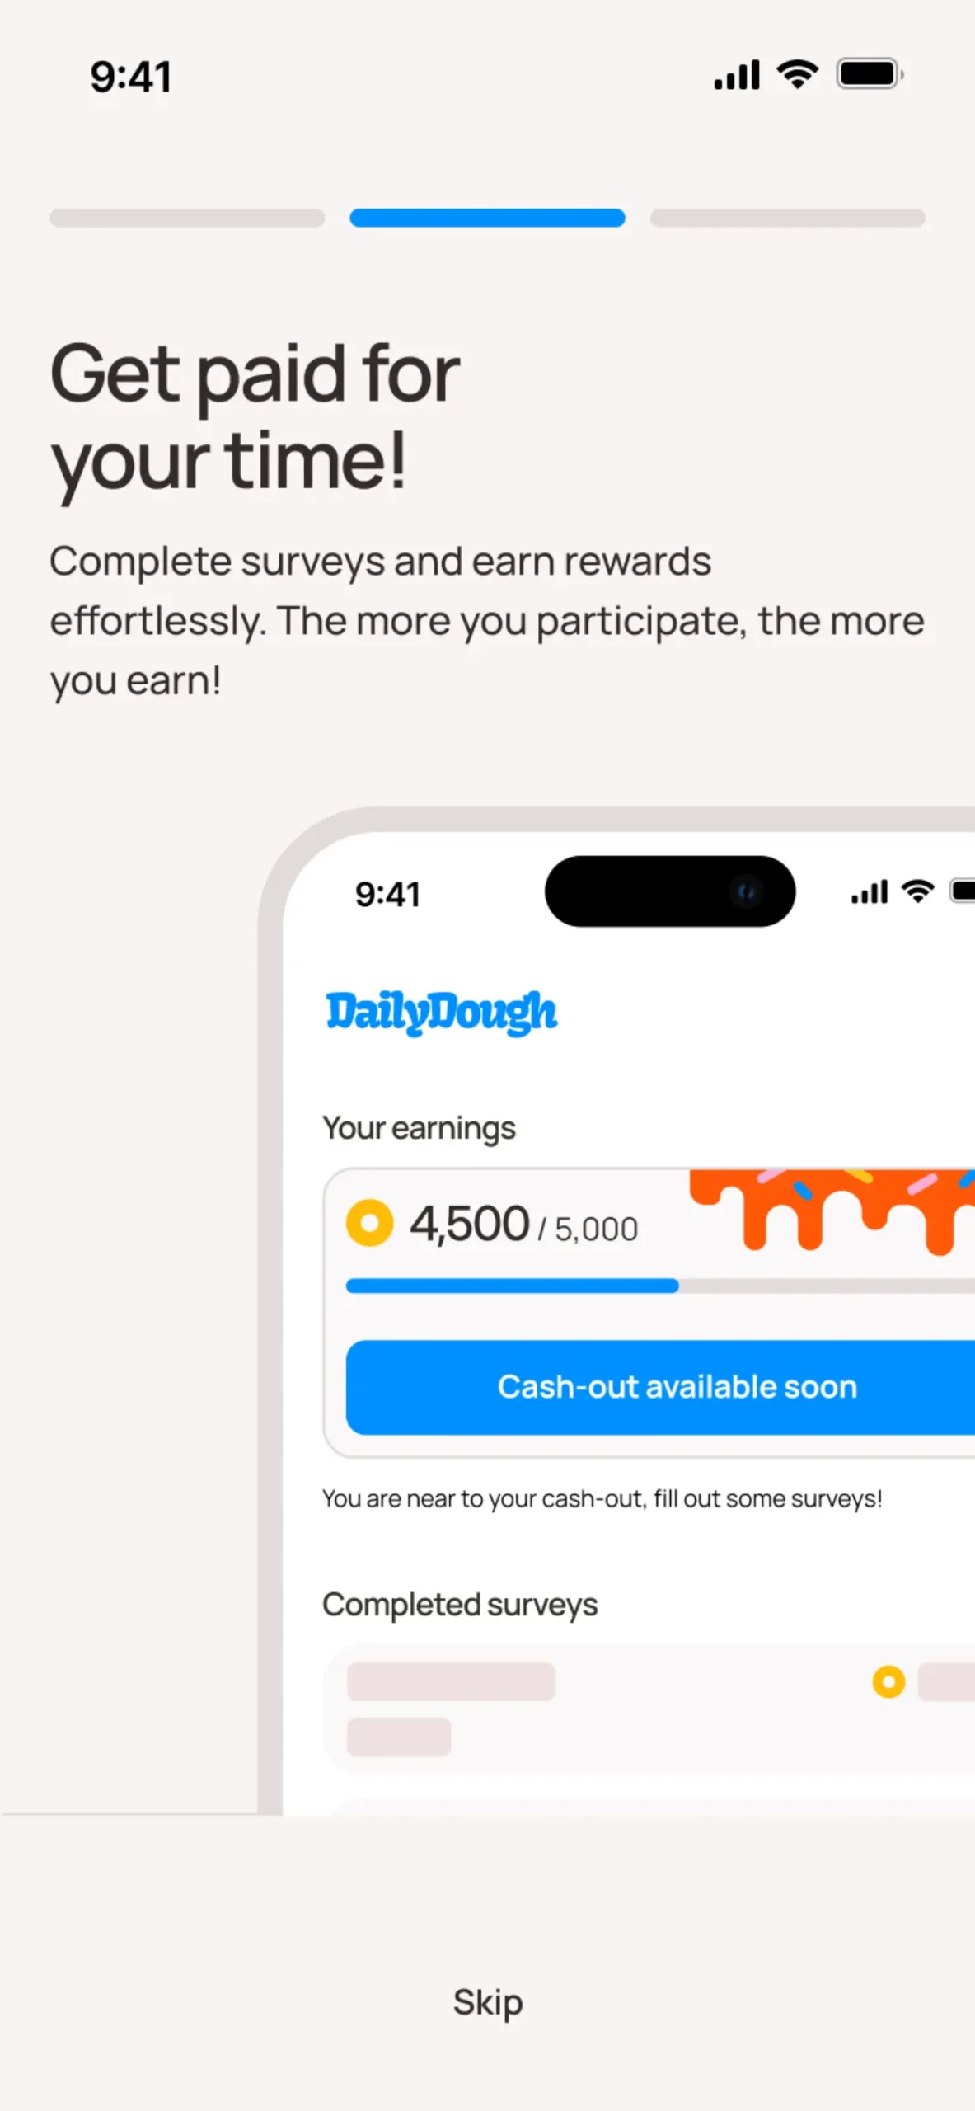Click the 'You are near to your cash-out' hint
This screenshot has height=2111, width=975.
coord(602,1498)
